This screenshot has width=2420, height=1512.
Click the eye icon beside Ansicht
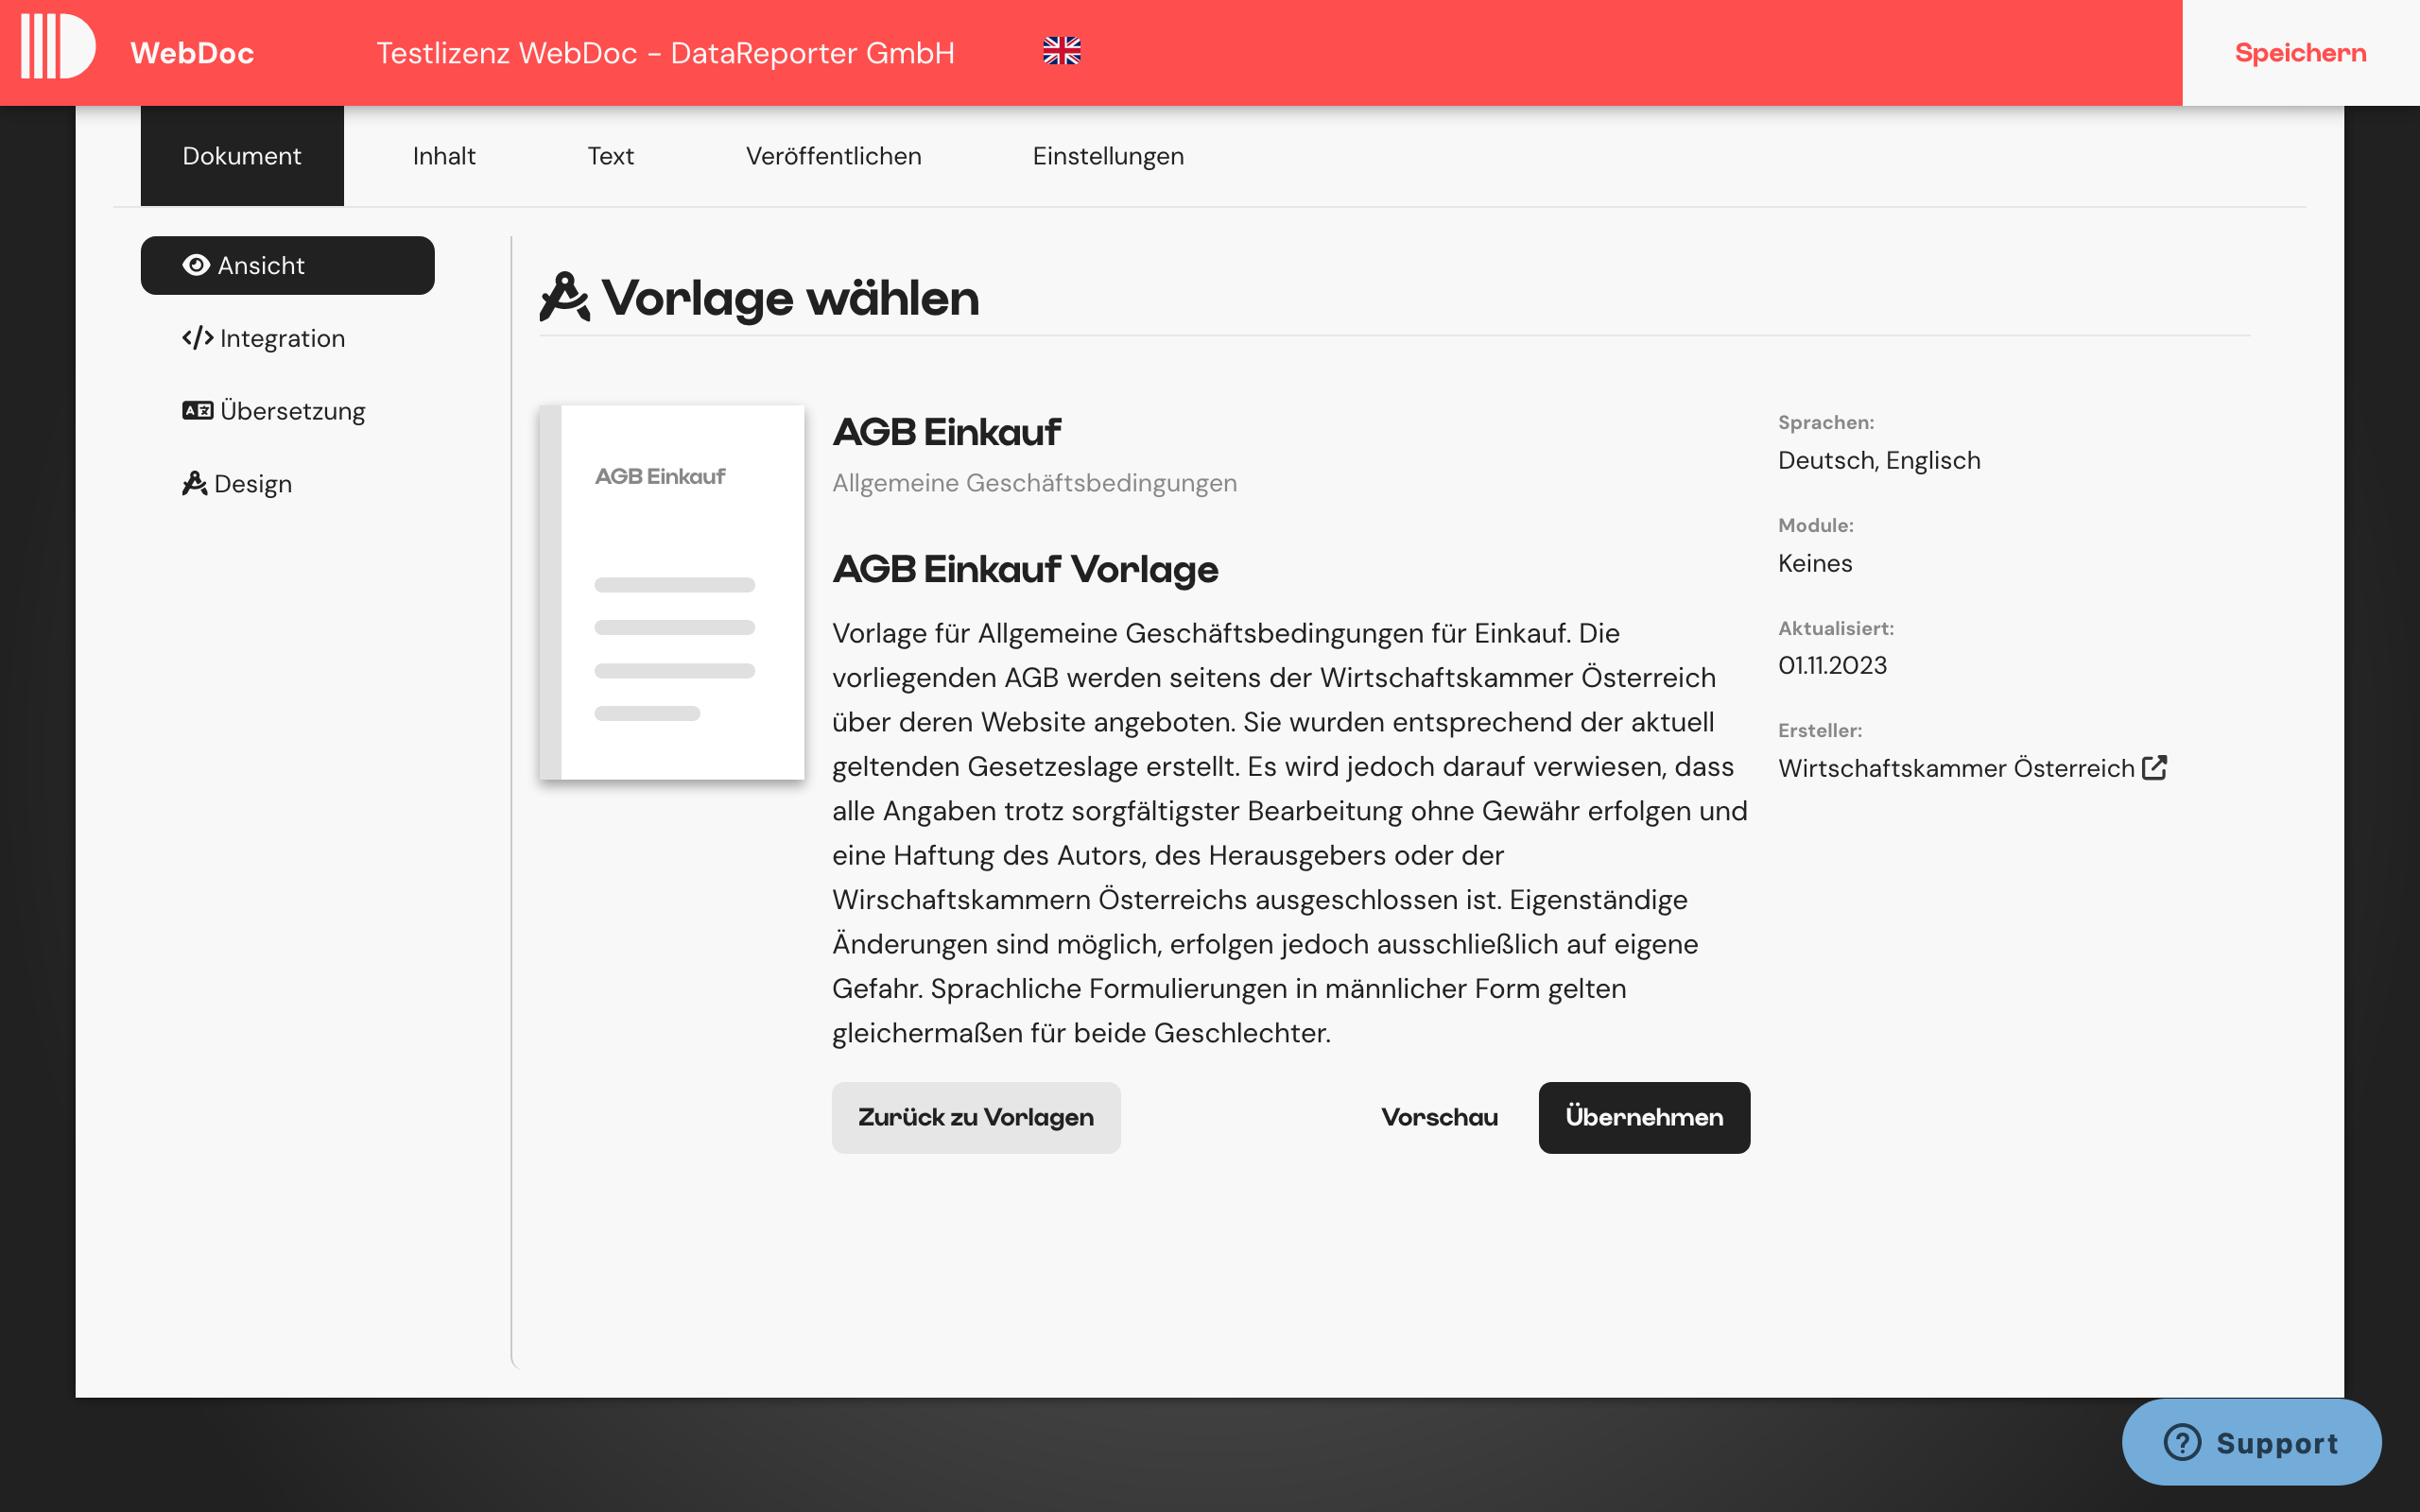(x=196, y=264)
